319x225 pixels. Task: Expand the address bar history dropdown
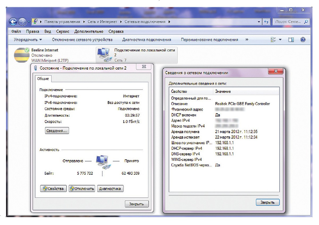point(259,22)
